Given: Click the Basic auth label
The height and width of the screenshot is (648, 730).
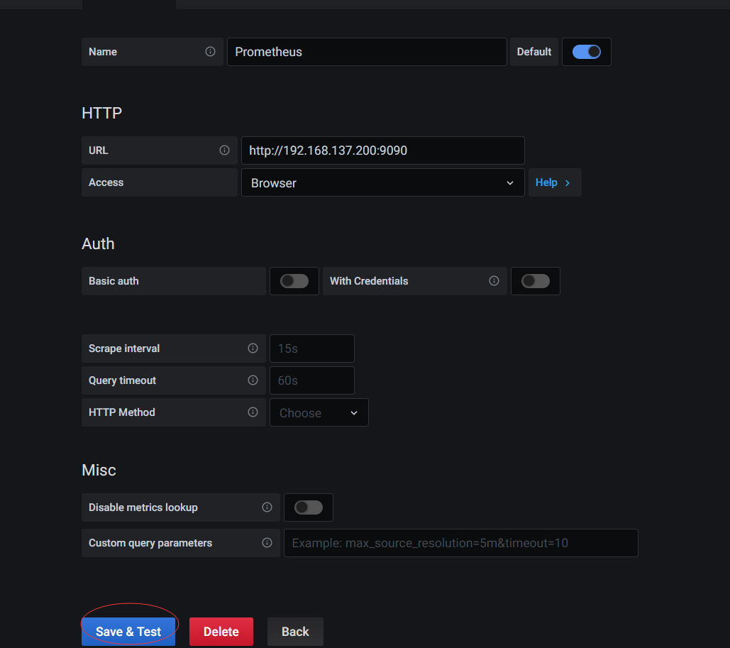Looking at the screenshot, I should click(x=114, y=281).
